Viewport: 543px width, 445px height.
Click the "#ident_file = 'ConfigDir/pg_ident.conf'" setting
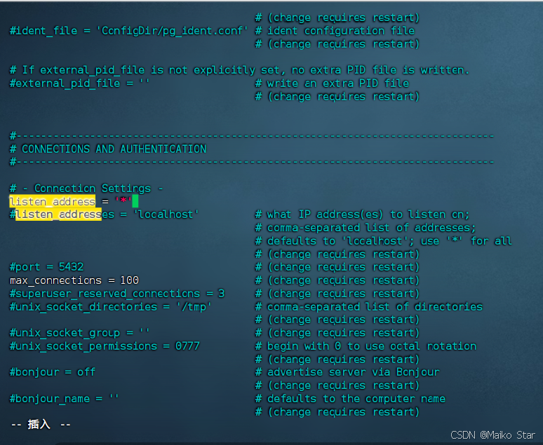[128, 31]
